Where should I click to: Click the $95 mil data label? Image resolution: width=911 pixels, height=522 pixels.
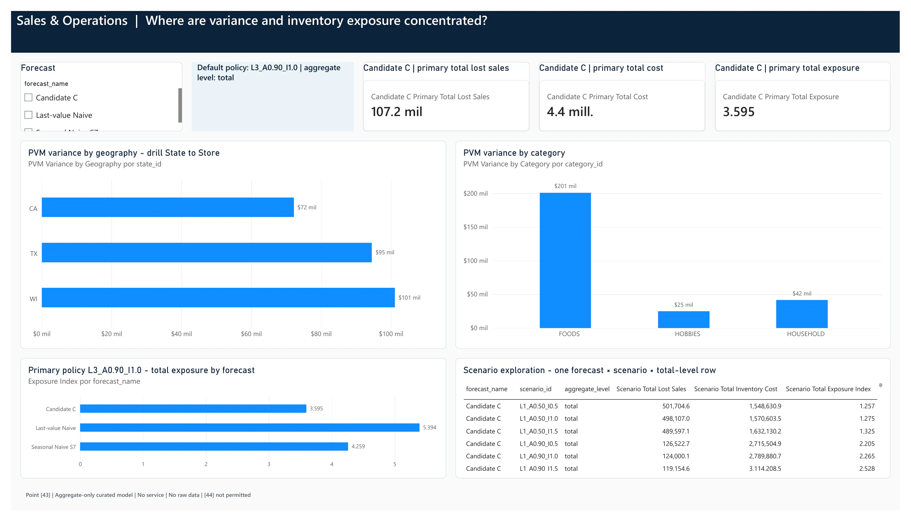click(x=385, y=252)
